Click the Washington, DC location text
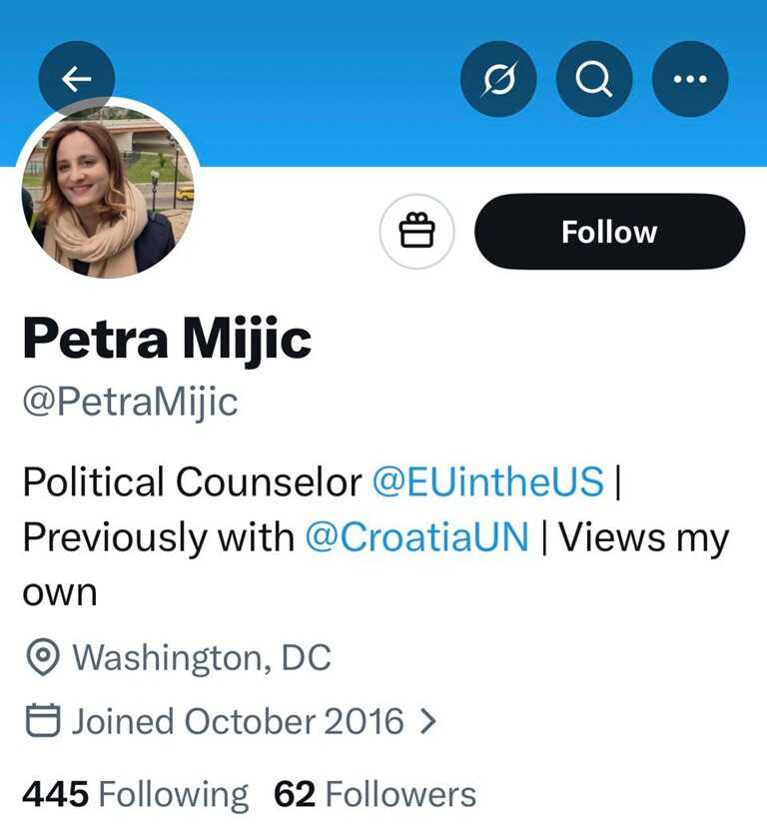The height and width of the screenshot is (832, 767). (x=201, y=657)
